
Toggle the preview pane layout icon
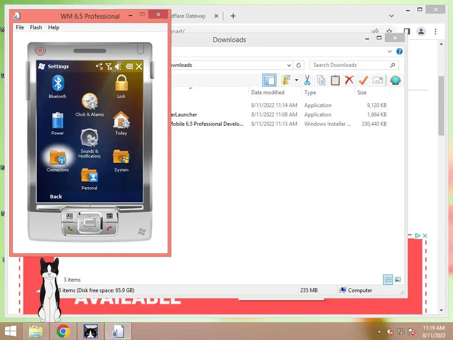click(269, 80)
